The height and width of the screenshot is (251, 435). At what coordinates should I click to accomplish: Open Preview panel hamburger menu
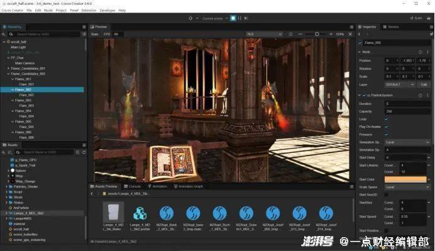(352, 27)
